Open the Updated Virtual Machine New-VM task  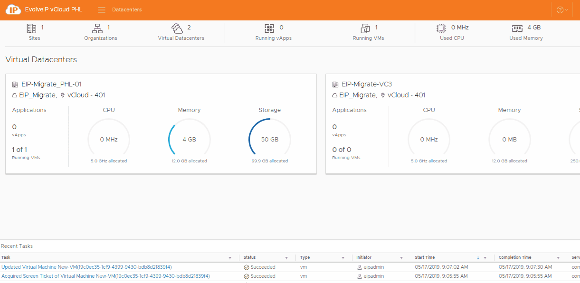[x=86, y=267]
